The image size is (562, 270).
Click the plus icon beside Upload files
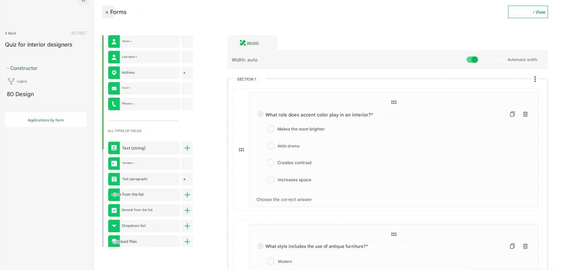click(187, 242)
